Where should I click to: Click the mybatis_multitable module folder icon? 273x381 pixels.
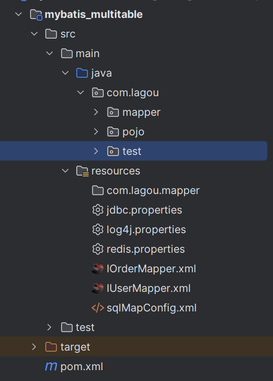36,15
